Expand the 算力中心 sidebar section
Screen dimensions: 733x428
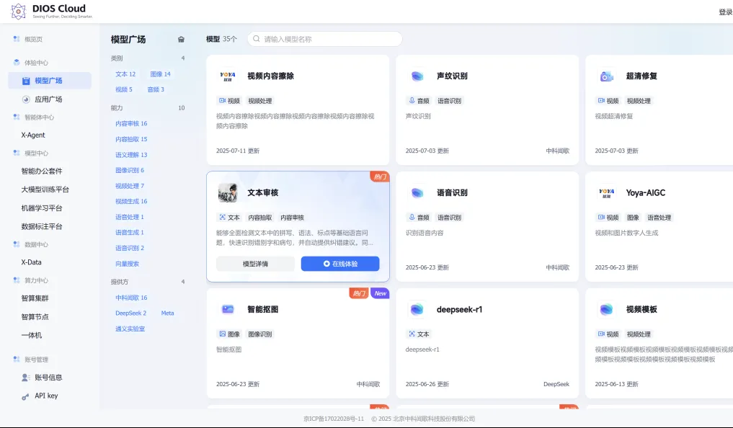click(x=36, y=280)
